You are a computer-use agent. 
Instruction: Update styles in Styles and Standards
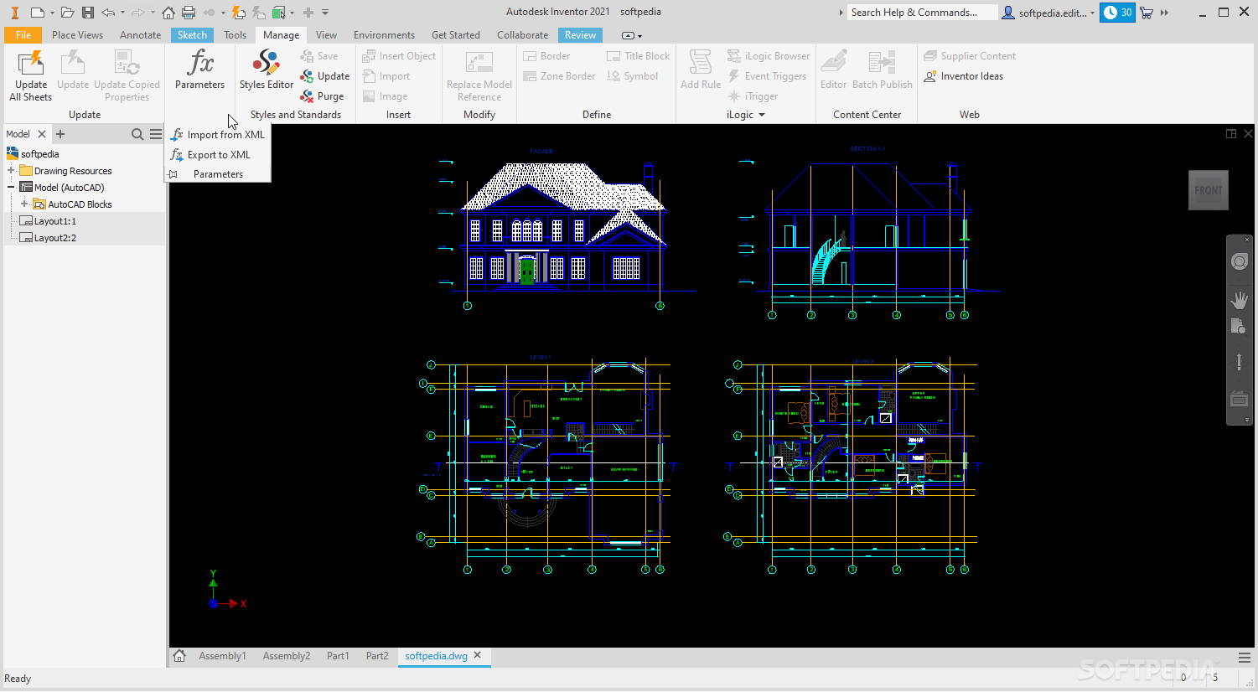pyautogui.click(x=325, y=76)
